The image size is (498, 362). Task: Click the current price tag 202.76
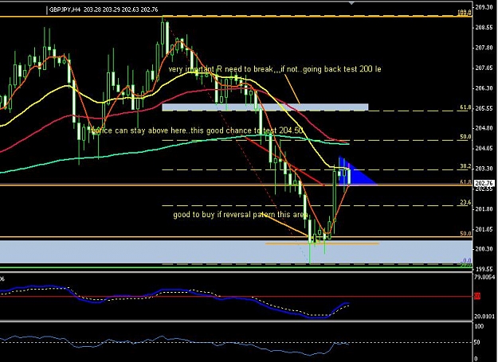click(x=484, y=183)
